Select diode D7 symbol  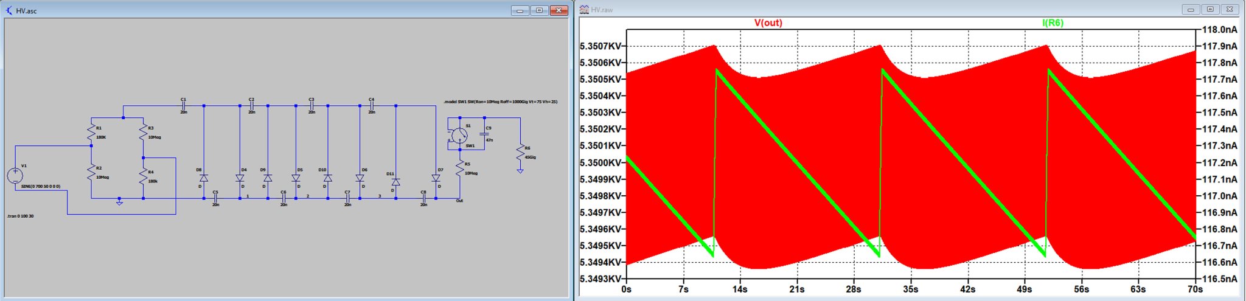436,178
